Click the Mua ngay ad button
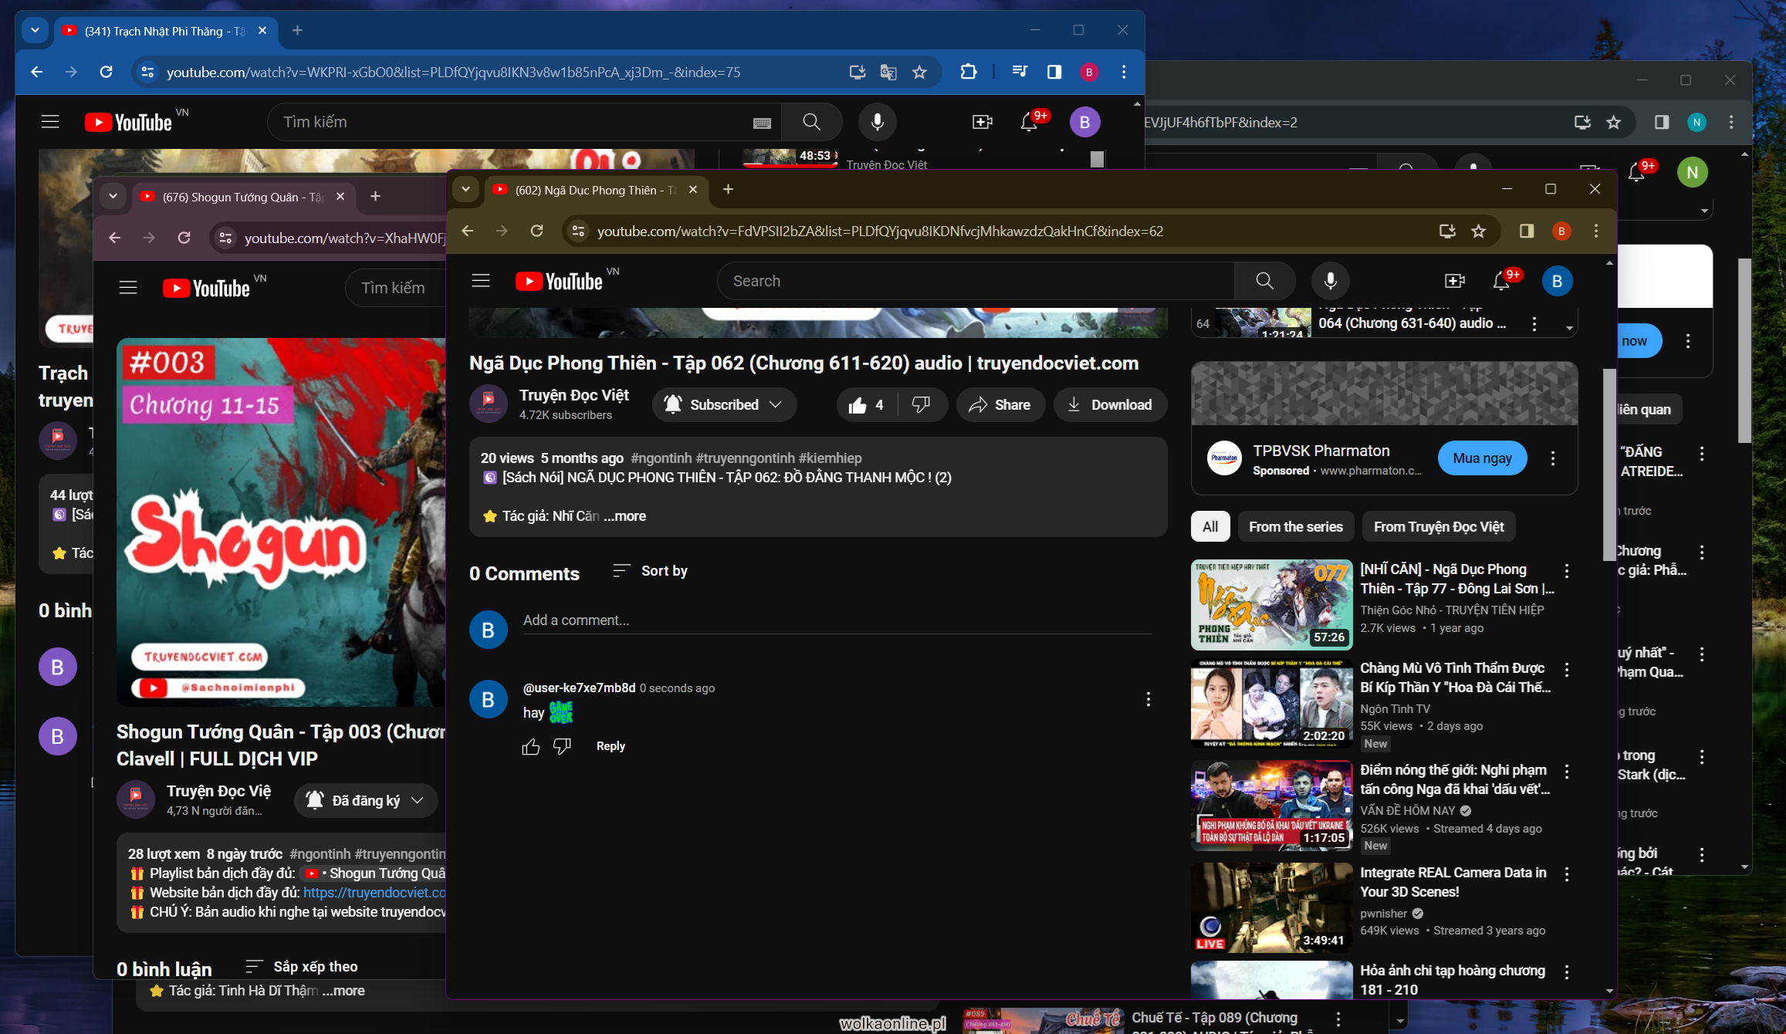 (x=1482, y=458)
